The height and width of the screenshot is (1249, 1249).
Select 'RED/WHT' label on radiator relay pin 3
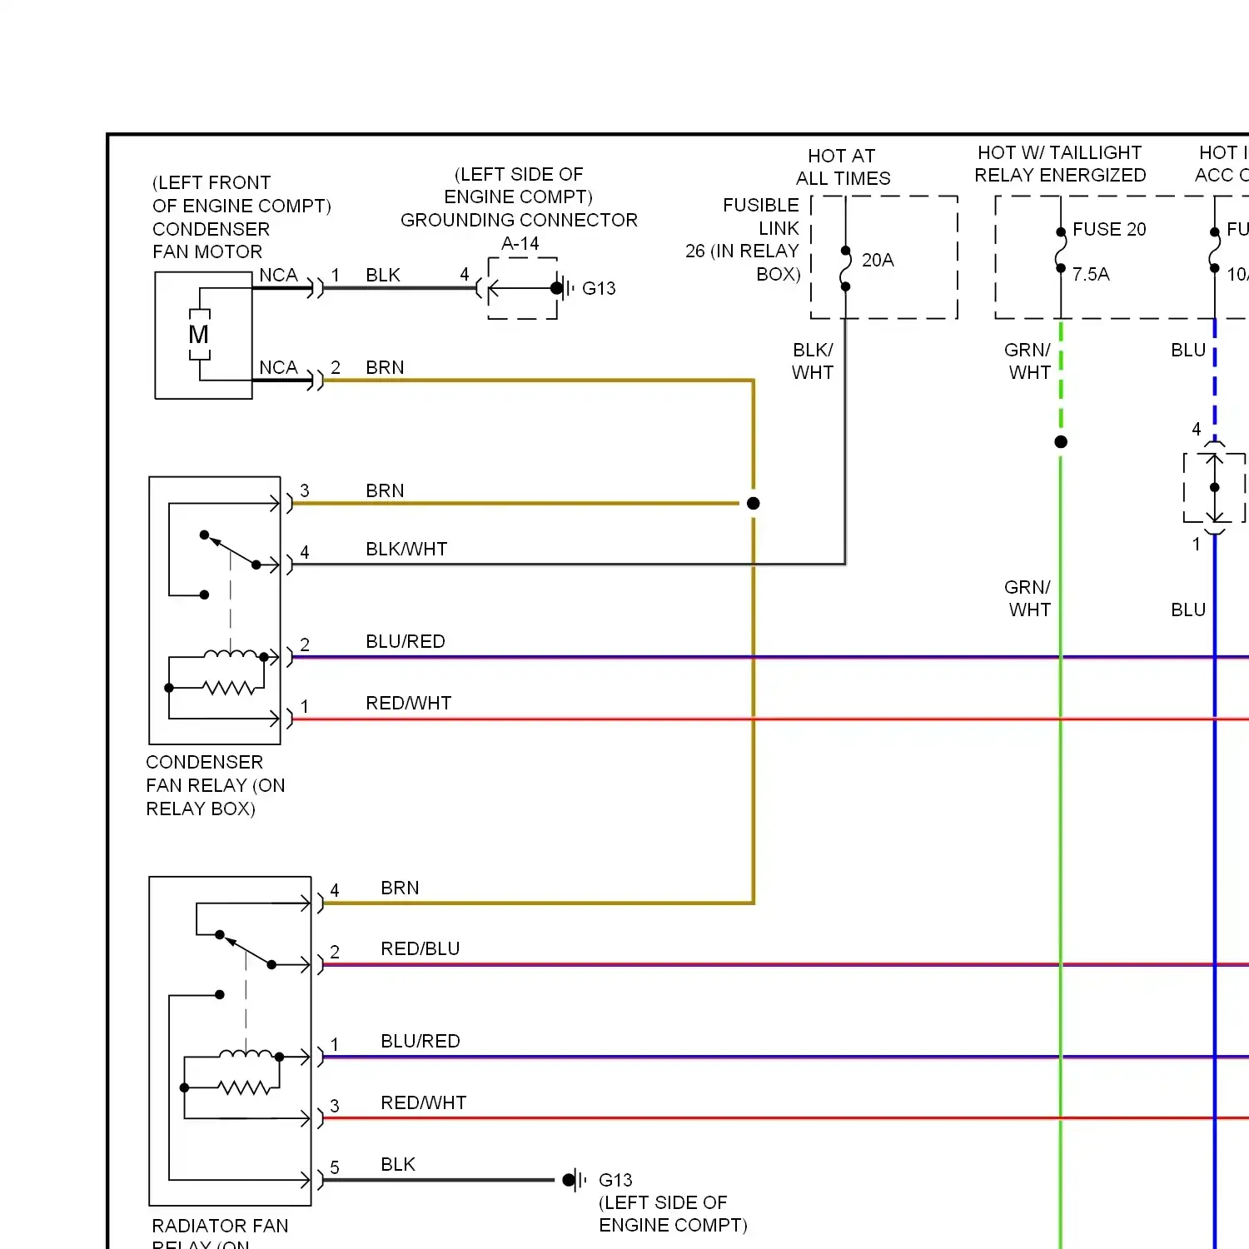point(424,1102)
